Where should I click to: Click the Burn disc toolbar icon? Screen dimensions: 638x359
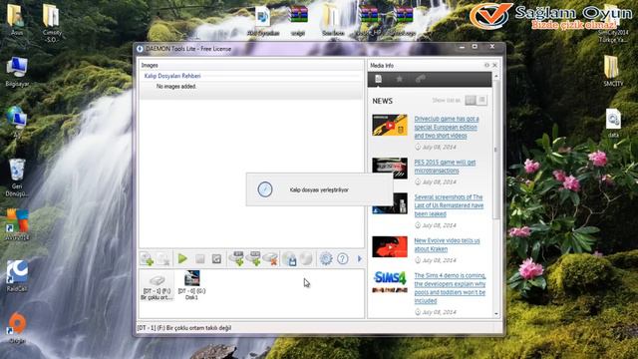pyautogui.click(x=306, y=259)
